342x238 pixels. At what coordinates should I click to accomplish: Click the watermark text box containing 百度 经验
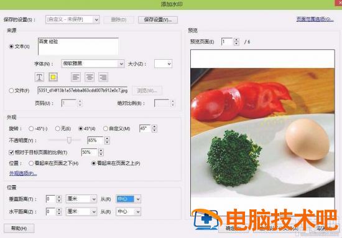78,46
